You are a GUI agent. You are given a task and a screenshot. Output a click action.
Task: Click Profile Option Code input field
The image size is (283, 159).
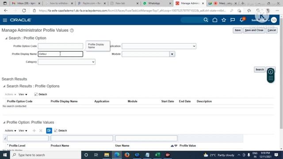(61, 46)
